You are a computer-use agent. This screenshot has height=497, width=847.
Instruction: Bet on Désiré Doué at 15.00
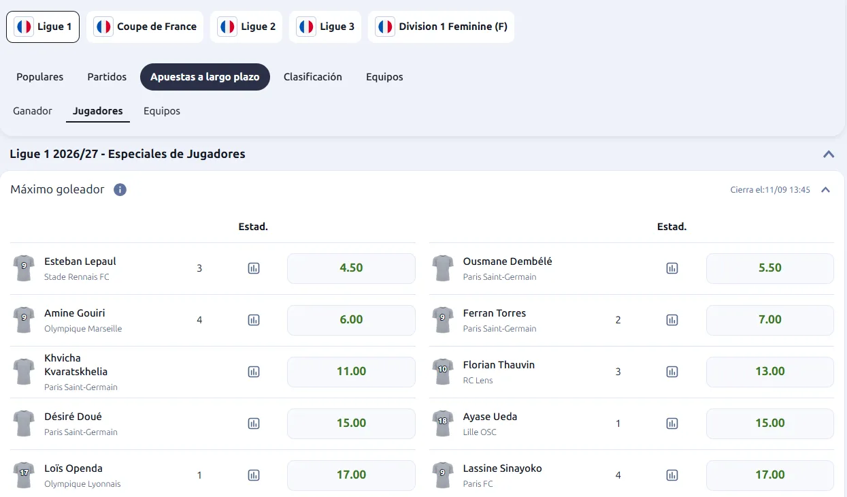351,423
